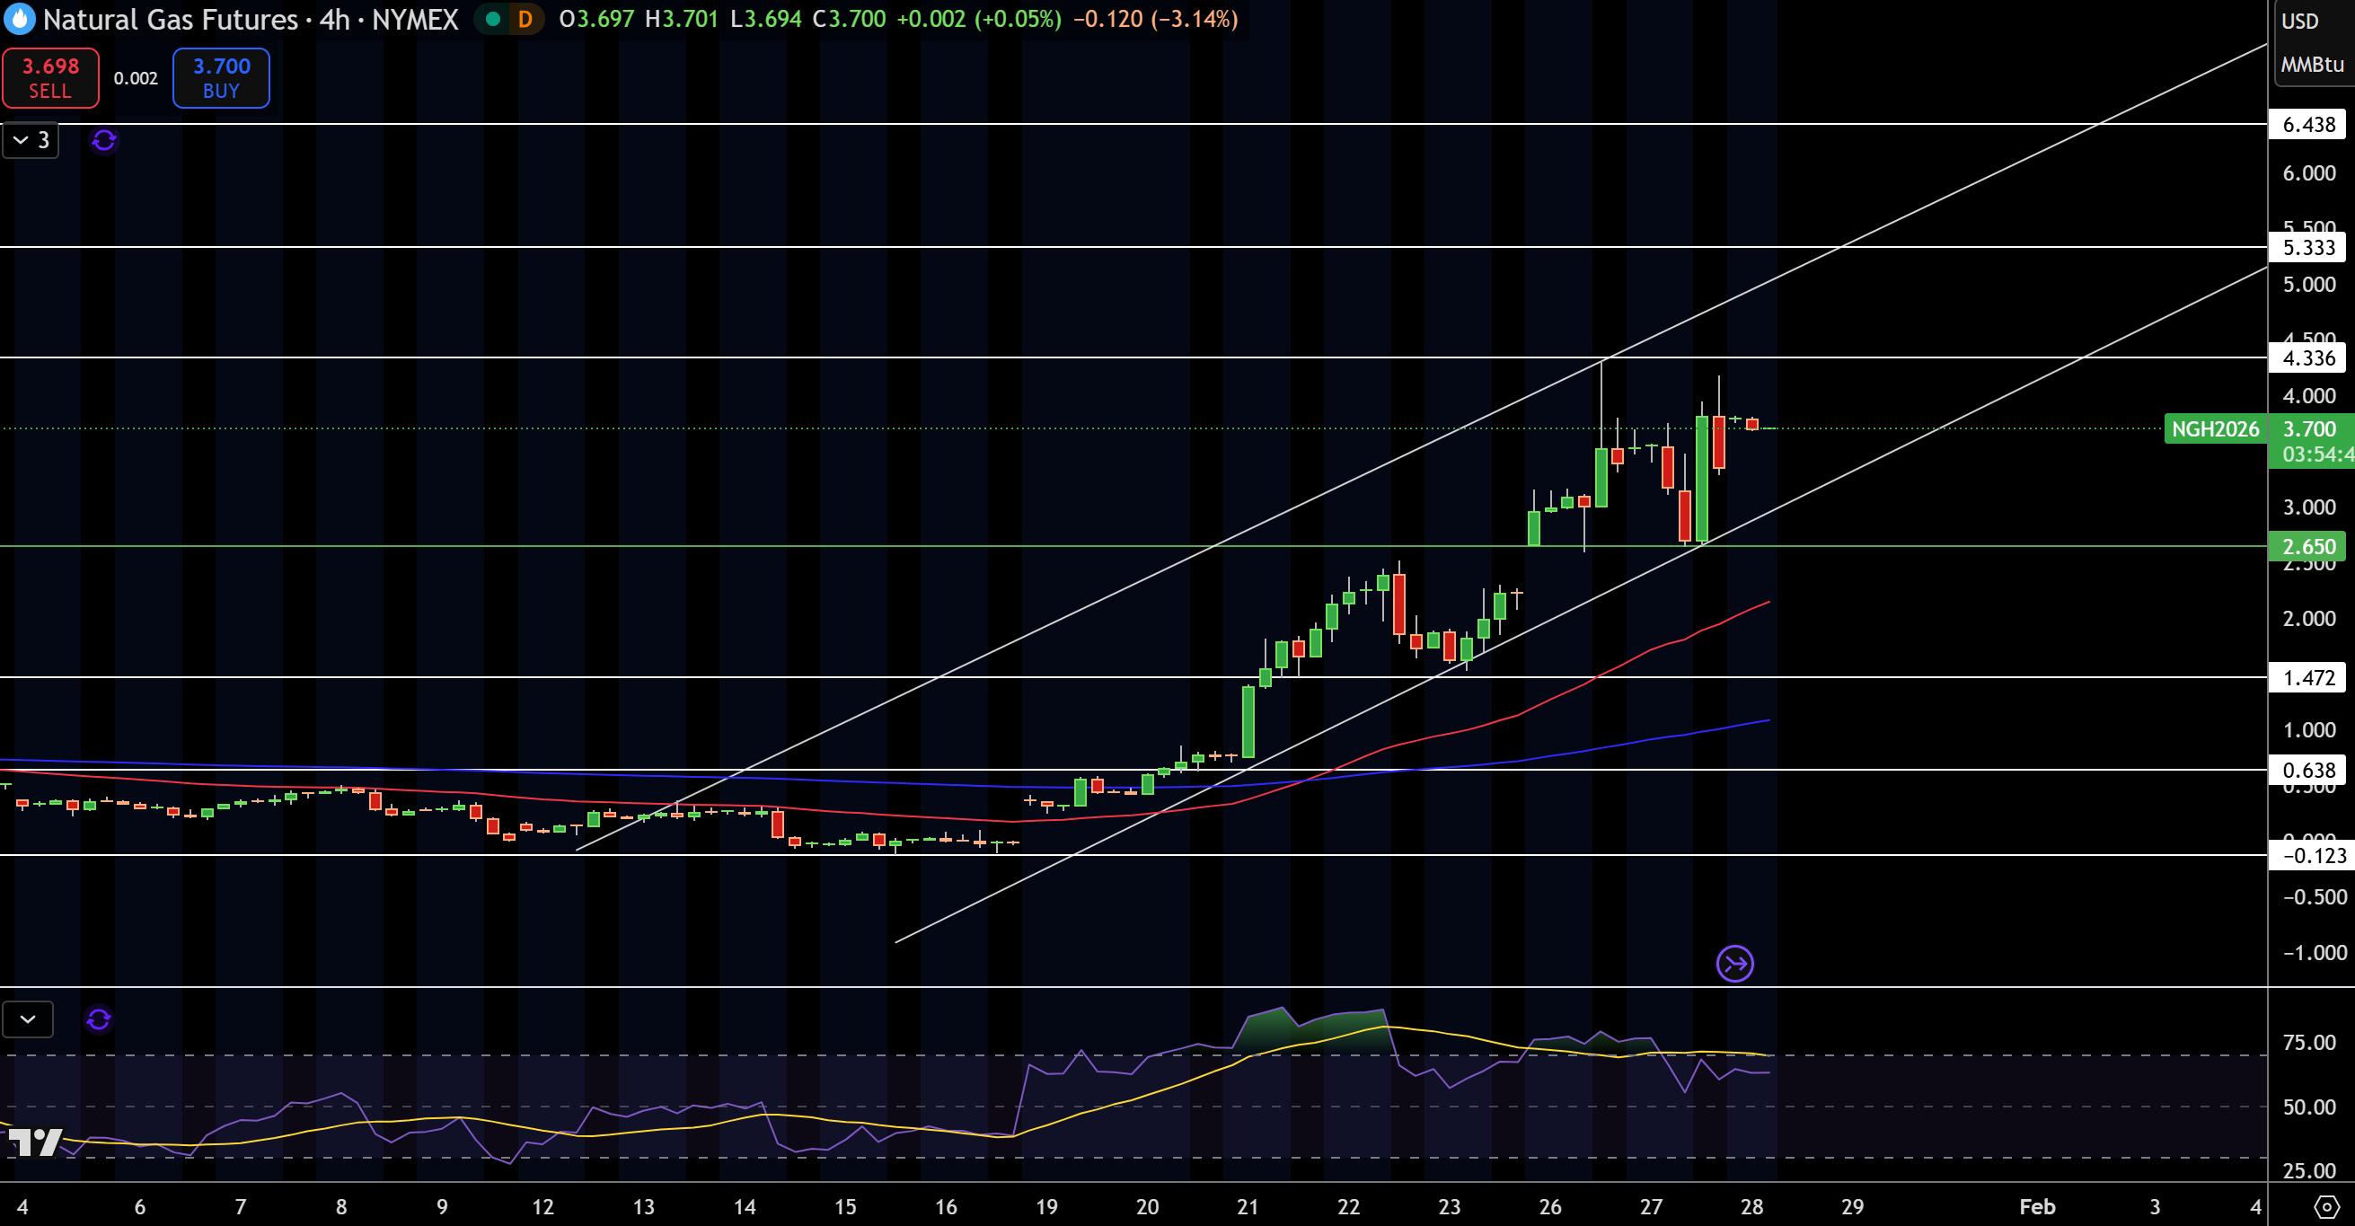Click the 3.698 SELL button
Screen dimensions: 2355x1226
(x=50, y=78)
